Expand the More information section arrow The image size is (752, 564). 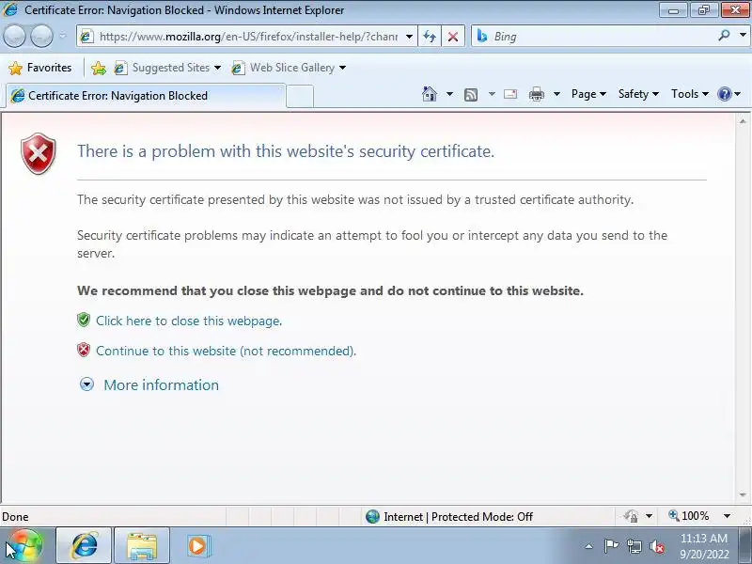click(86, 384)
